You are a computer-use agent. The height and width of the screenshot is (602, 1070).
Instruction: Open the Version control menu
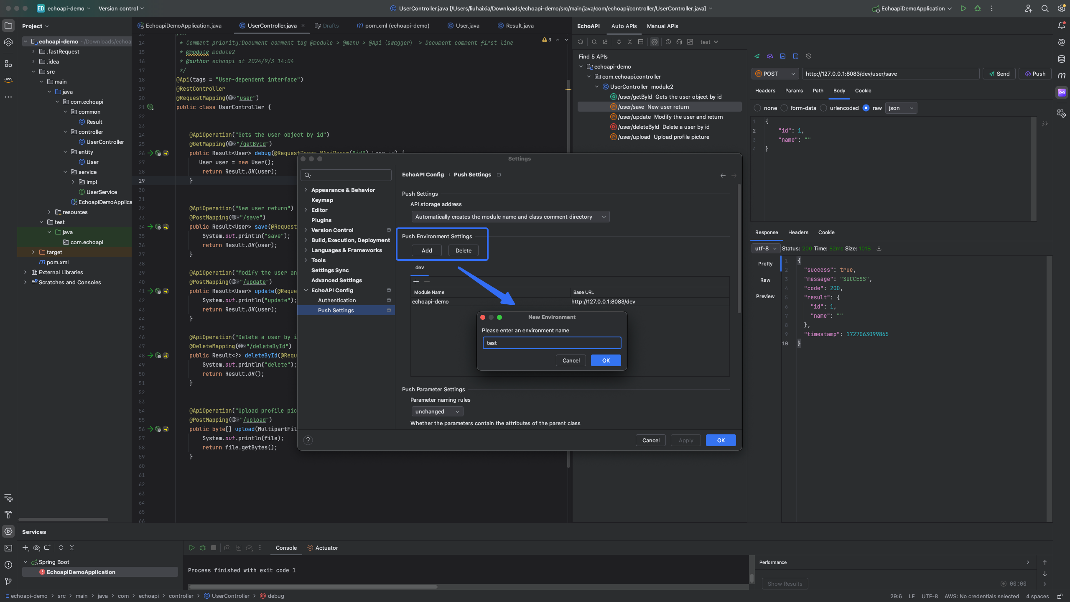[x=121, y=8]
